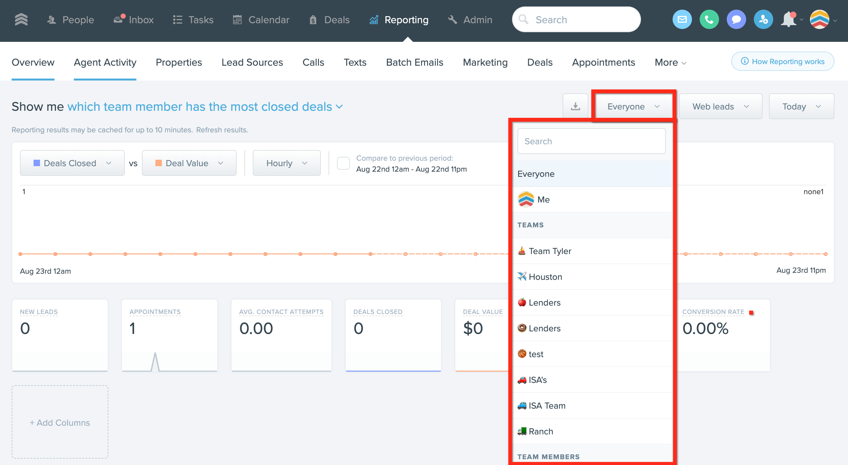Screen dimensions: 848x465
Task: Expand the Web leads filter dropdown
Action: [720, 106]
